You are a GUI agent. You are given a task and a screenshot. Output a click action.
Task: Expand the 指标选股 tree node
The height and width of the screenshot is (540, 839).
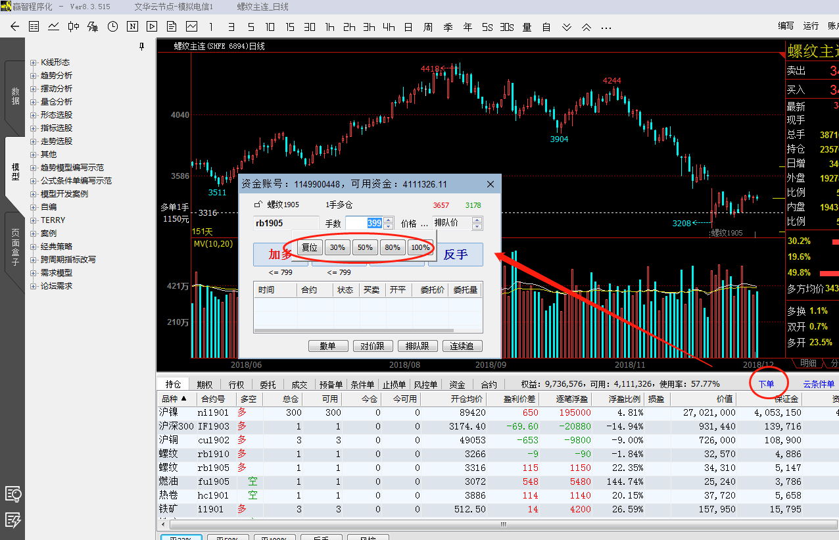[x=34, y=128]
